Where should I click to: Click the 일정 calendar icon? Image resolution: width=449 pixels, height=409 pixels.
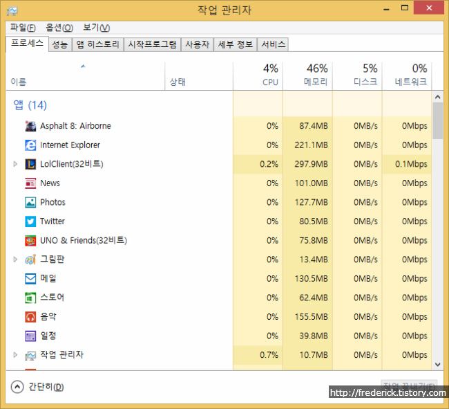click(30, 336)
